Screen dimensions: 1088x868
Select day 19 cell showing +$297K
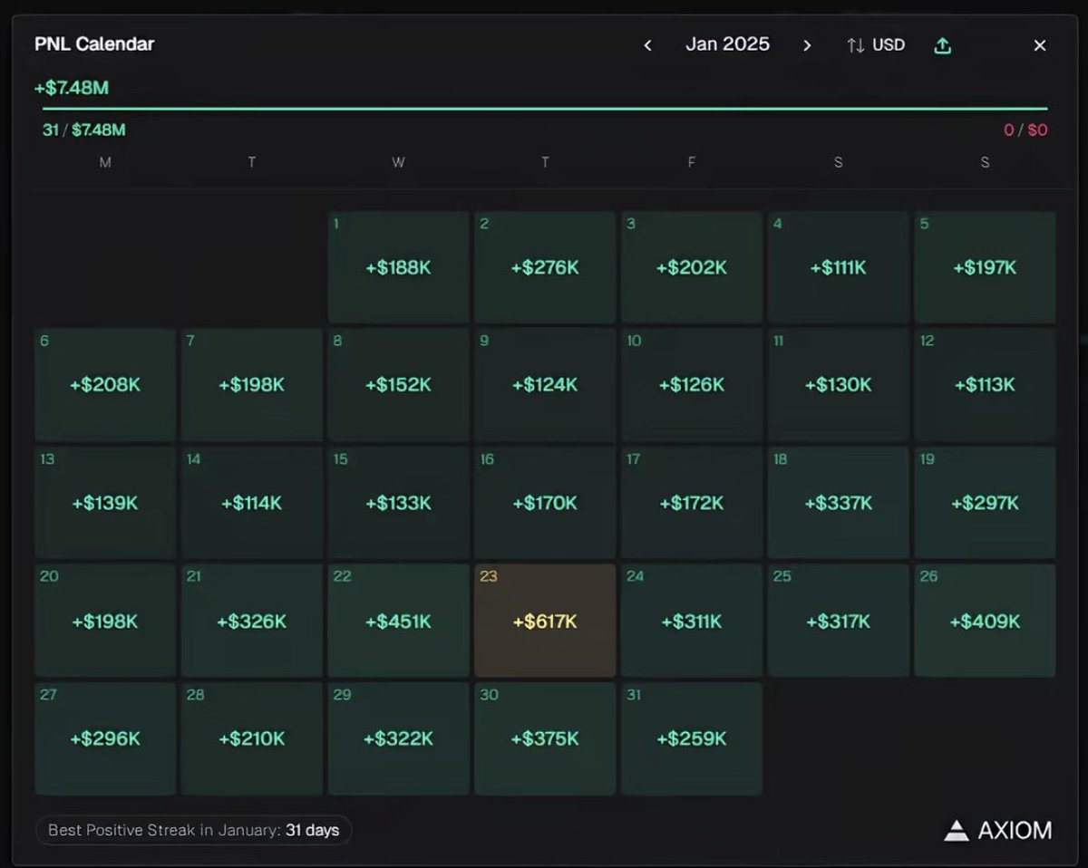(x=985, y=503)
